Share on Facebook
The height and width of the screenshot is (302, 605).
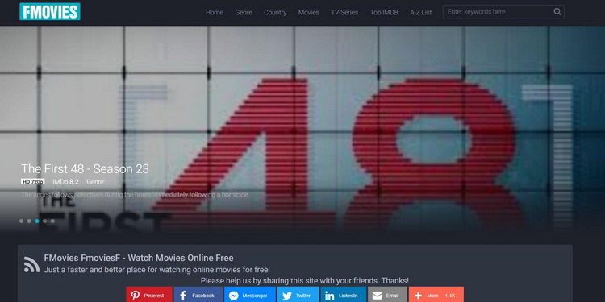tap(198, 296)
